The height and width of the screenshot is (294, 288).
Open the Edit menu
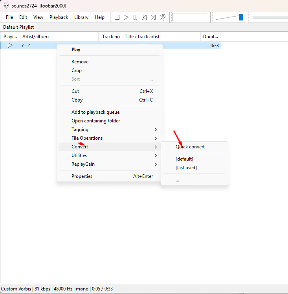[x=23, y=17]
